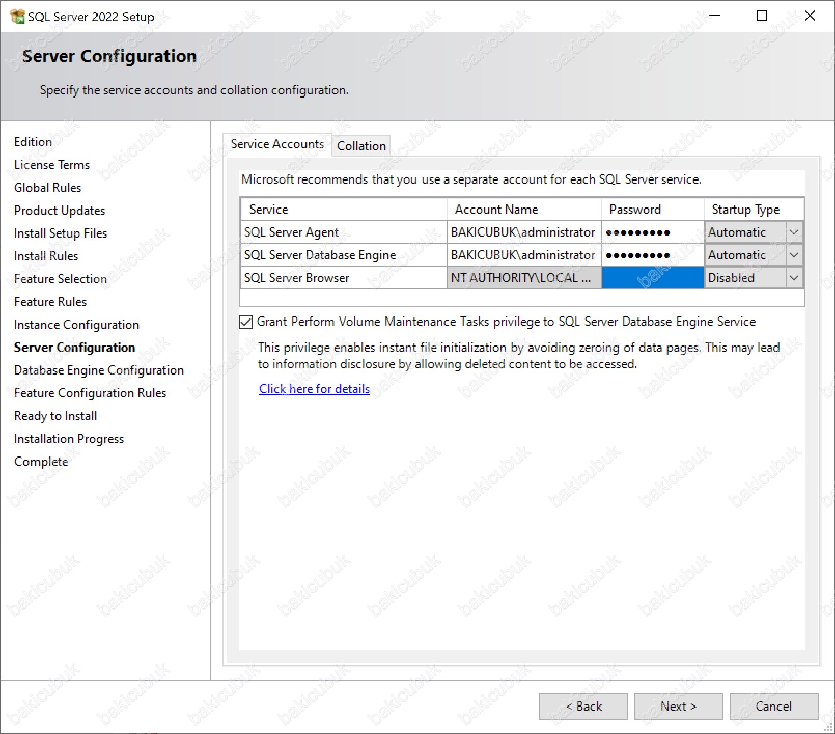The height and width of the screenshot is (734, 835).
Task: Open Startup Type dropdown for SQL Server Agent
Action: (794, 232)
